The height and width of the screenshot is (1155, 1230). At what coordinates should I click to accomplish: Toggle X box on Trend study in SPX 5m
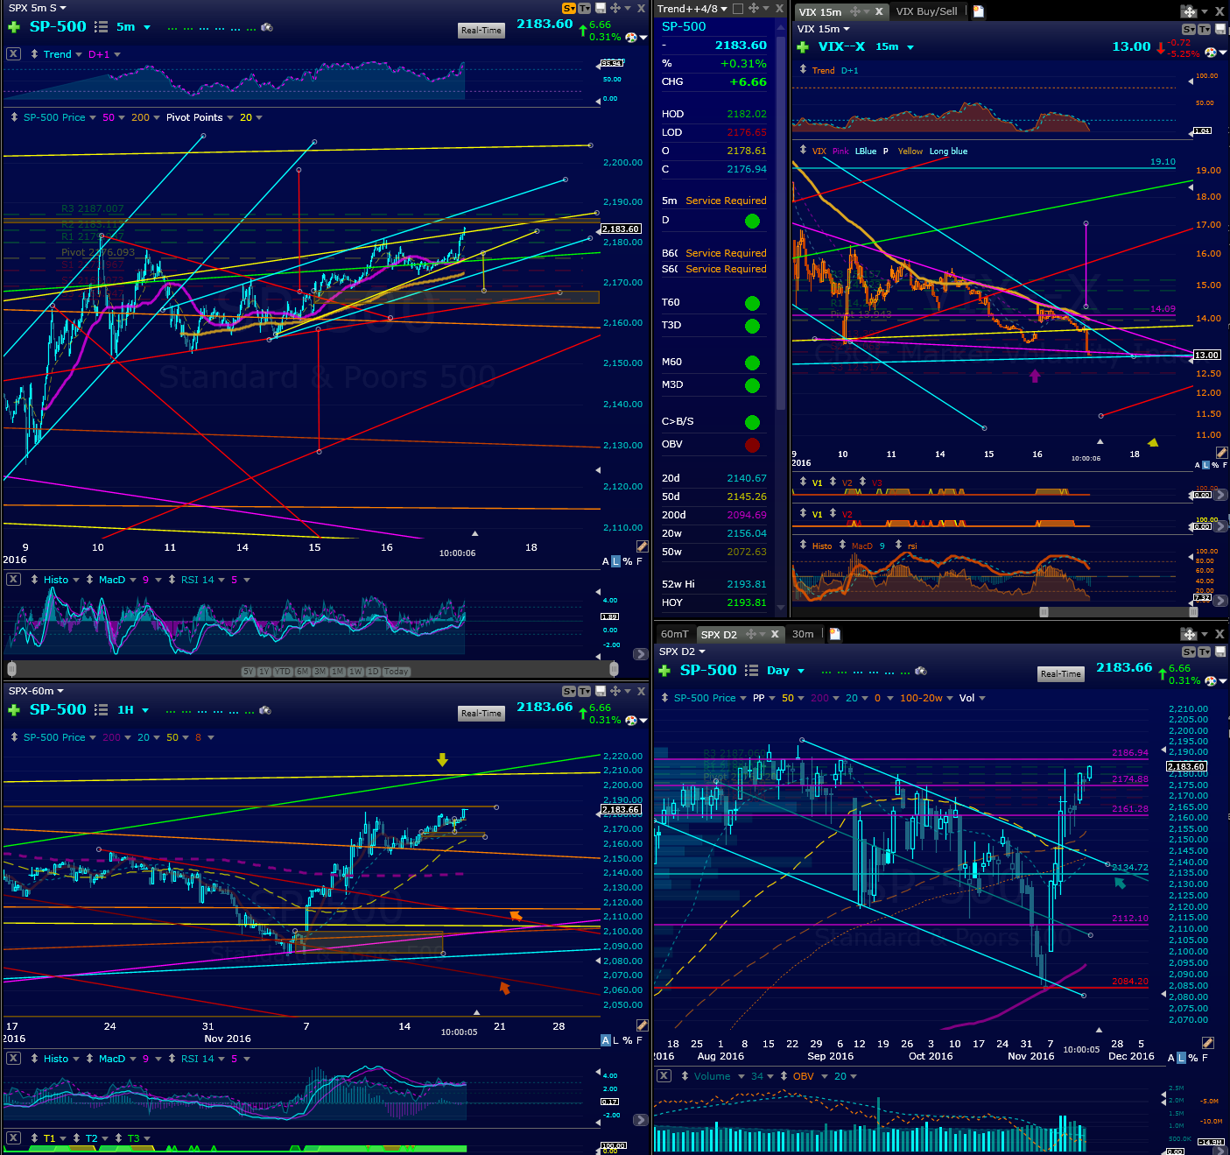13,54
